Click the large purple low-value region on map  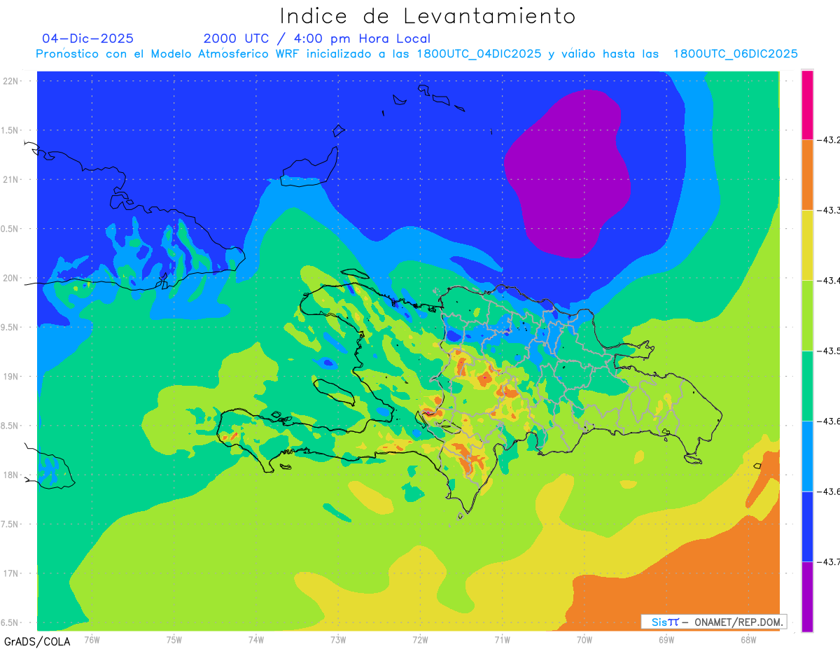click(x=568, y=174)
